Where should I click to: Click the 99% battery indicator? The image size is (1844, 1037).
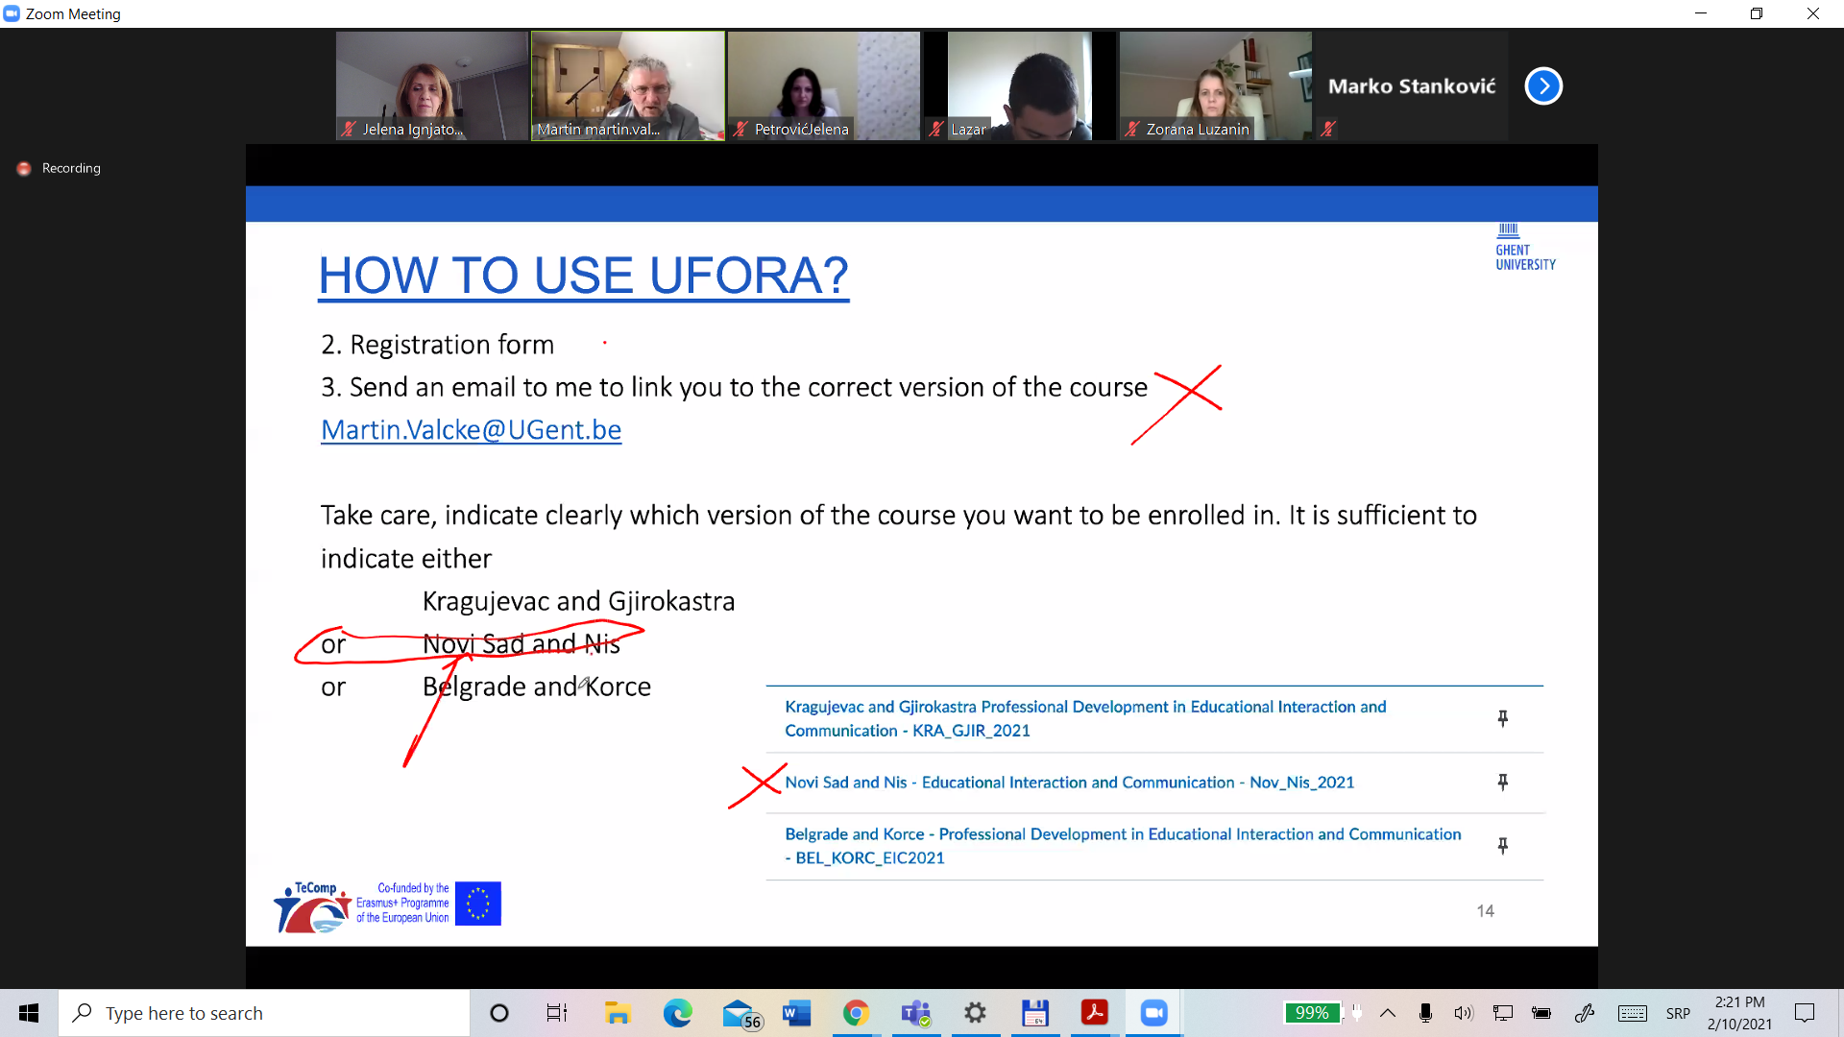click(1312, 1013)
